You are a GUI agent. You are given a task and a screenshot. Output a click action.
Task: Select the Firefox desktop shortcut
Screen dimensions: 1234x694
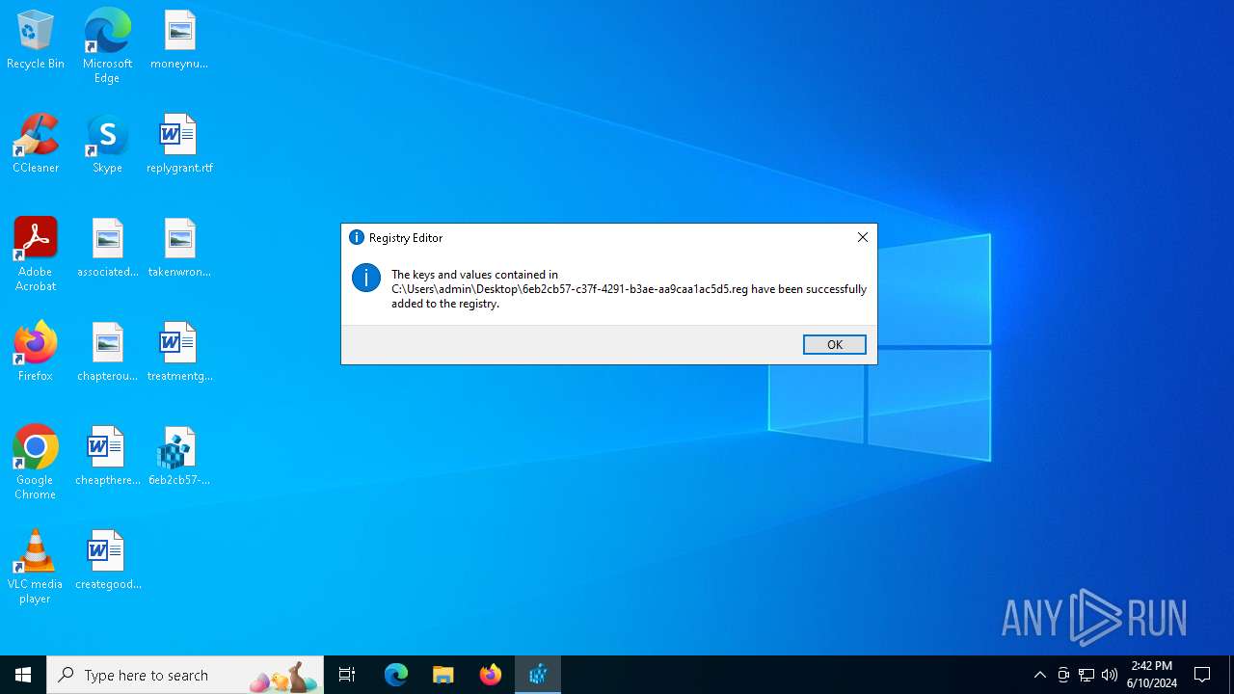coord(36,352)
